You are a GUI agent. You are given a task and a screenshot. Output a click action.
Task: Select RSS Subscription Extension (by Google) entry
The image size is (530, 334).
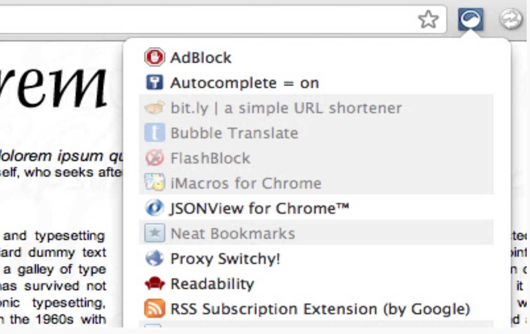316,309
